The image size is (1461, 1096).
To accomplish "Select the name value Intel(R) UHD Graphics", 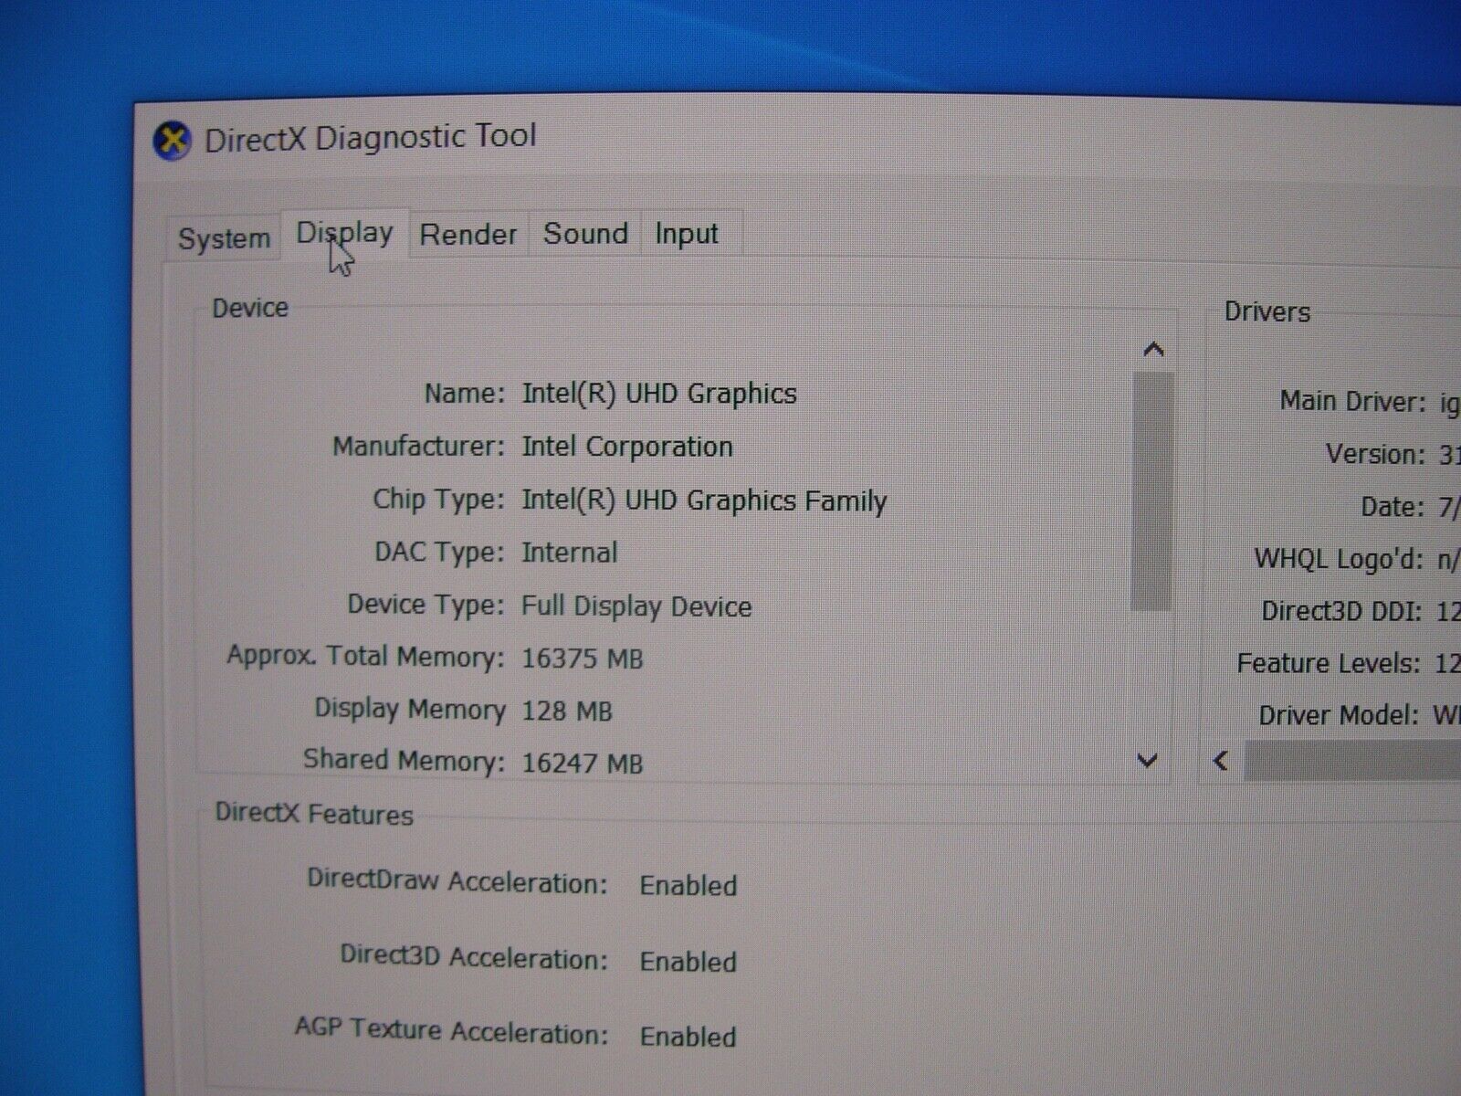I will click(x=659, y=394).
